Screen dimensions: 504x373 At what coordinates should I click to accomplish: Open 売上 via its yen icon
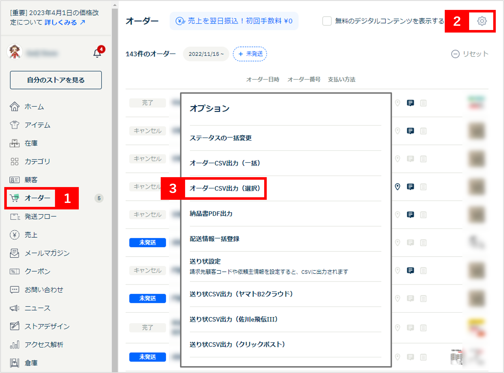(14, 235)
